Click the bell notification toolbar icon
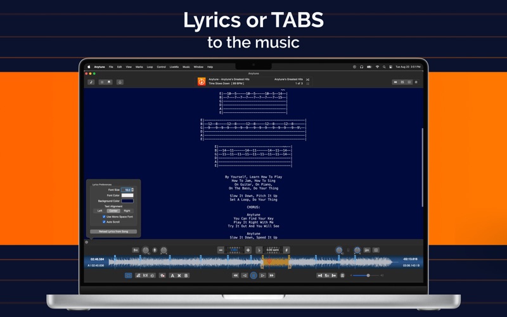The width and height of the screenshot is (507, 317). (120, 82)
